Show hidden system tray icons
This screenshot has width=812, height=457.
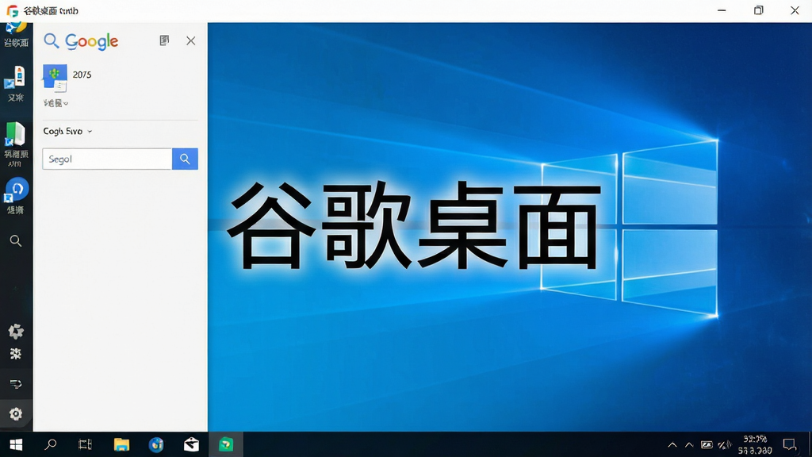coord(672,444)
